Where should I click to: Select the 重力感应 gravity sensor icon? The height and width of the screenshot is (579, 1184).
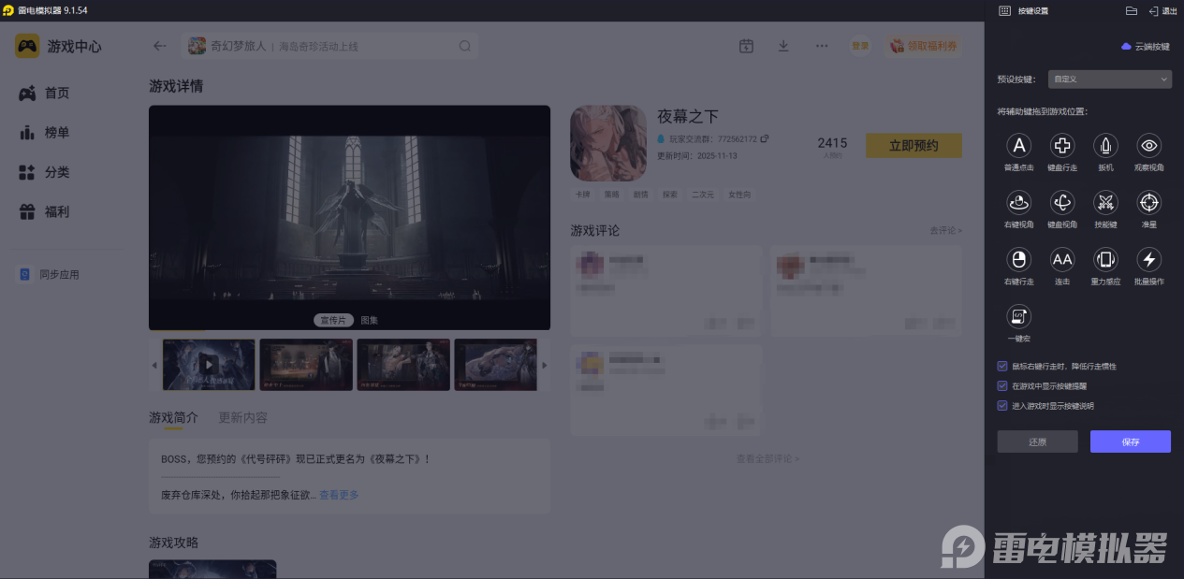pyautogui.click(x=1105, y=259)
